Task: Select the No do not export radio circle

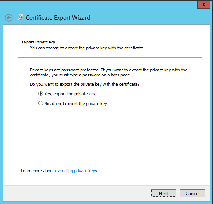Action: click(41, 103)
